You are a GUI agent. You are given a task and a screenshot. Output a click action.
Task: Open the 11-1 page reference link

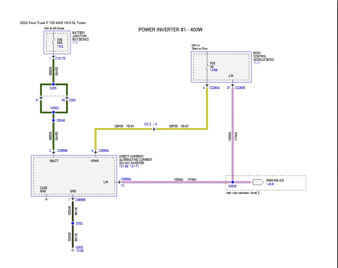pos(75,43)
